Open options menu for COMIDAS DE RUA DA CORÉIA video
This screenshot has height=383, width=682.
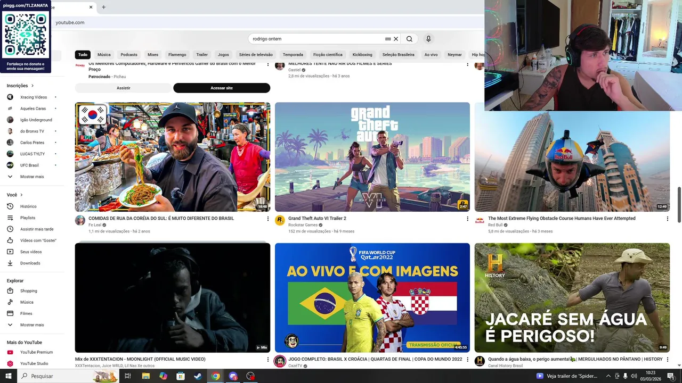point(268,219)
